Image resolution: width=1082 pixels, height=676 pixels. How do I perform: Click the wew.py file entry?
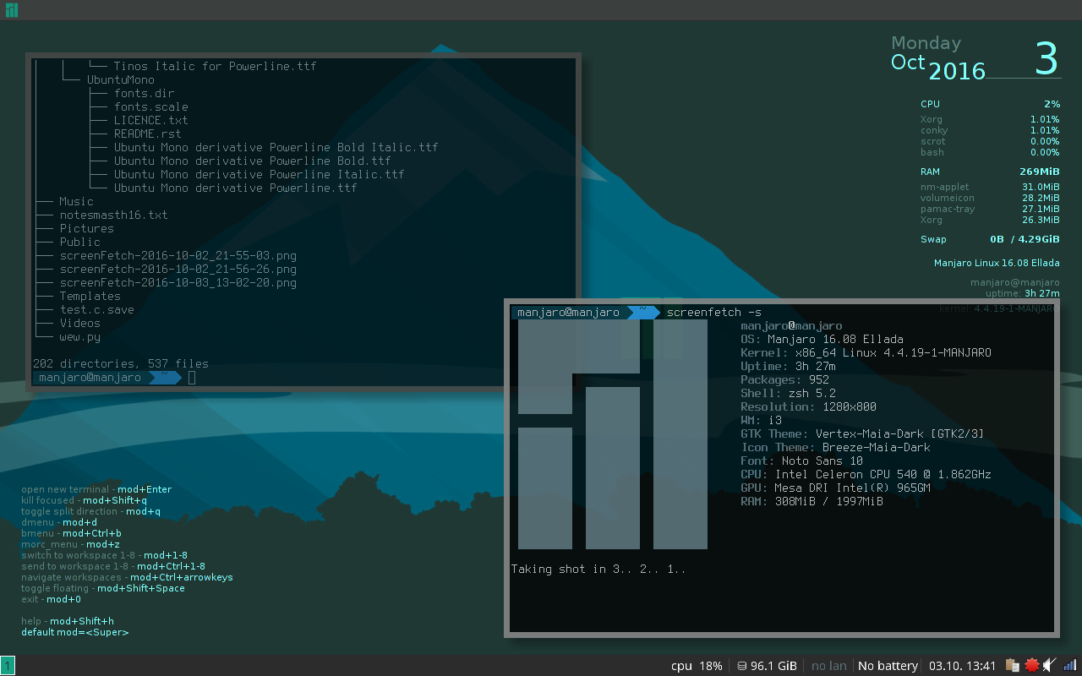tap(79, 337)
